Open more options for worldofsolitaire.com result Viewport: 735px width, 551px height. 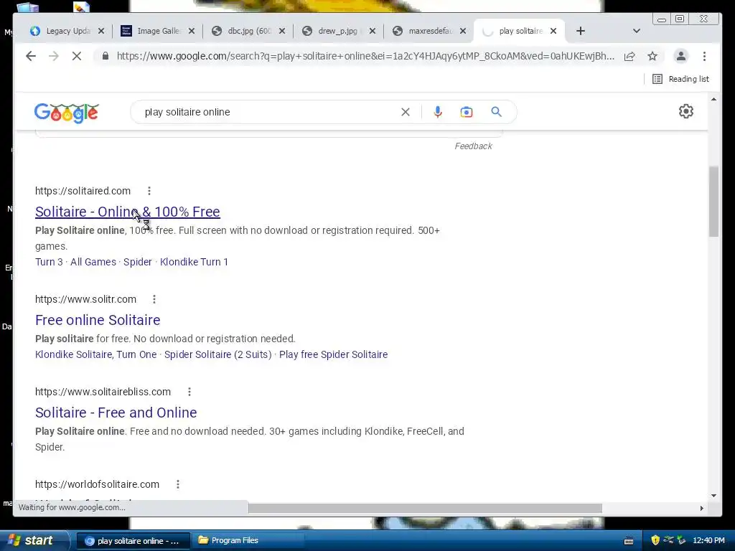point(178,484)
